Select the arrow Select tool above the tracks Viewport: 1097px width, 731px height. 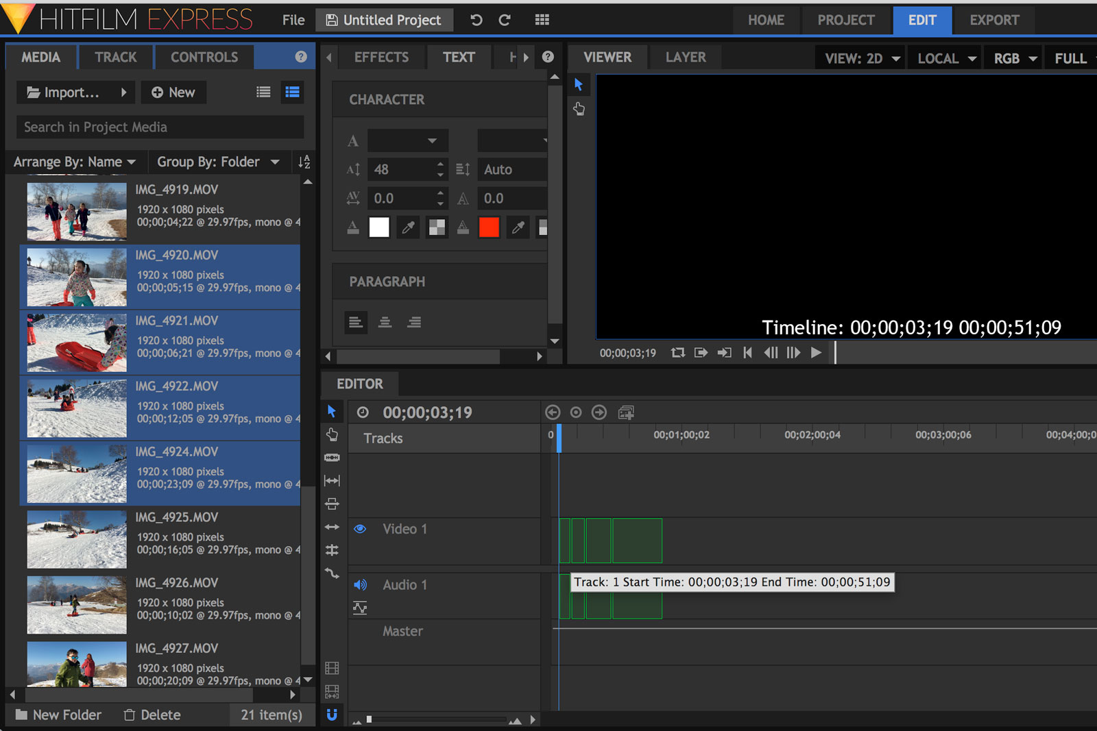332,411
